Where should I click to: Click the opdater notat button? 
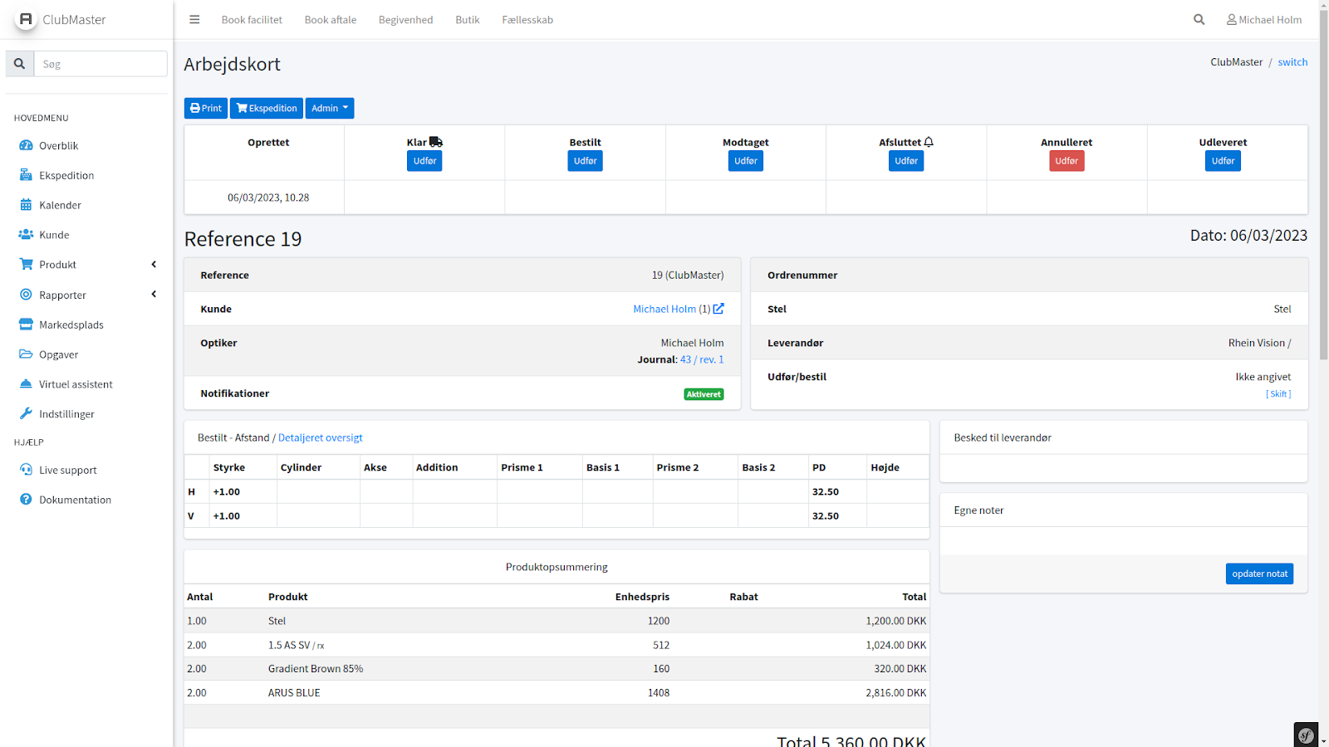pyautogui.click(x=1258, y=574)
